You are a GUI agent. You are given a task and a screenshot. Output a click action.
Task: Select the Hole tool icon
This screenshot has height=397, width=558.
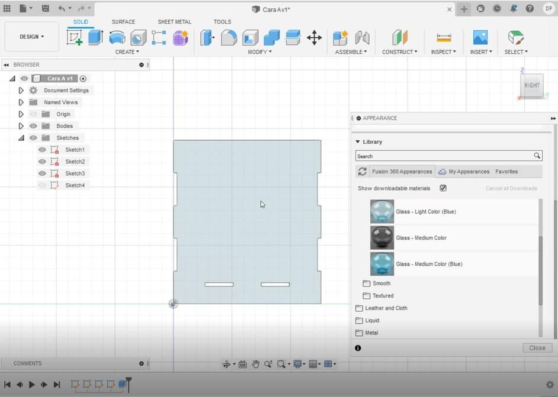point(138,38)
